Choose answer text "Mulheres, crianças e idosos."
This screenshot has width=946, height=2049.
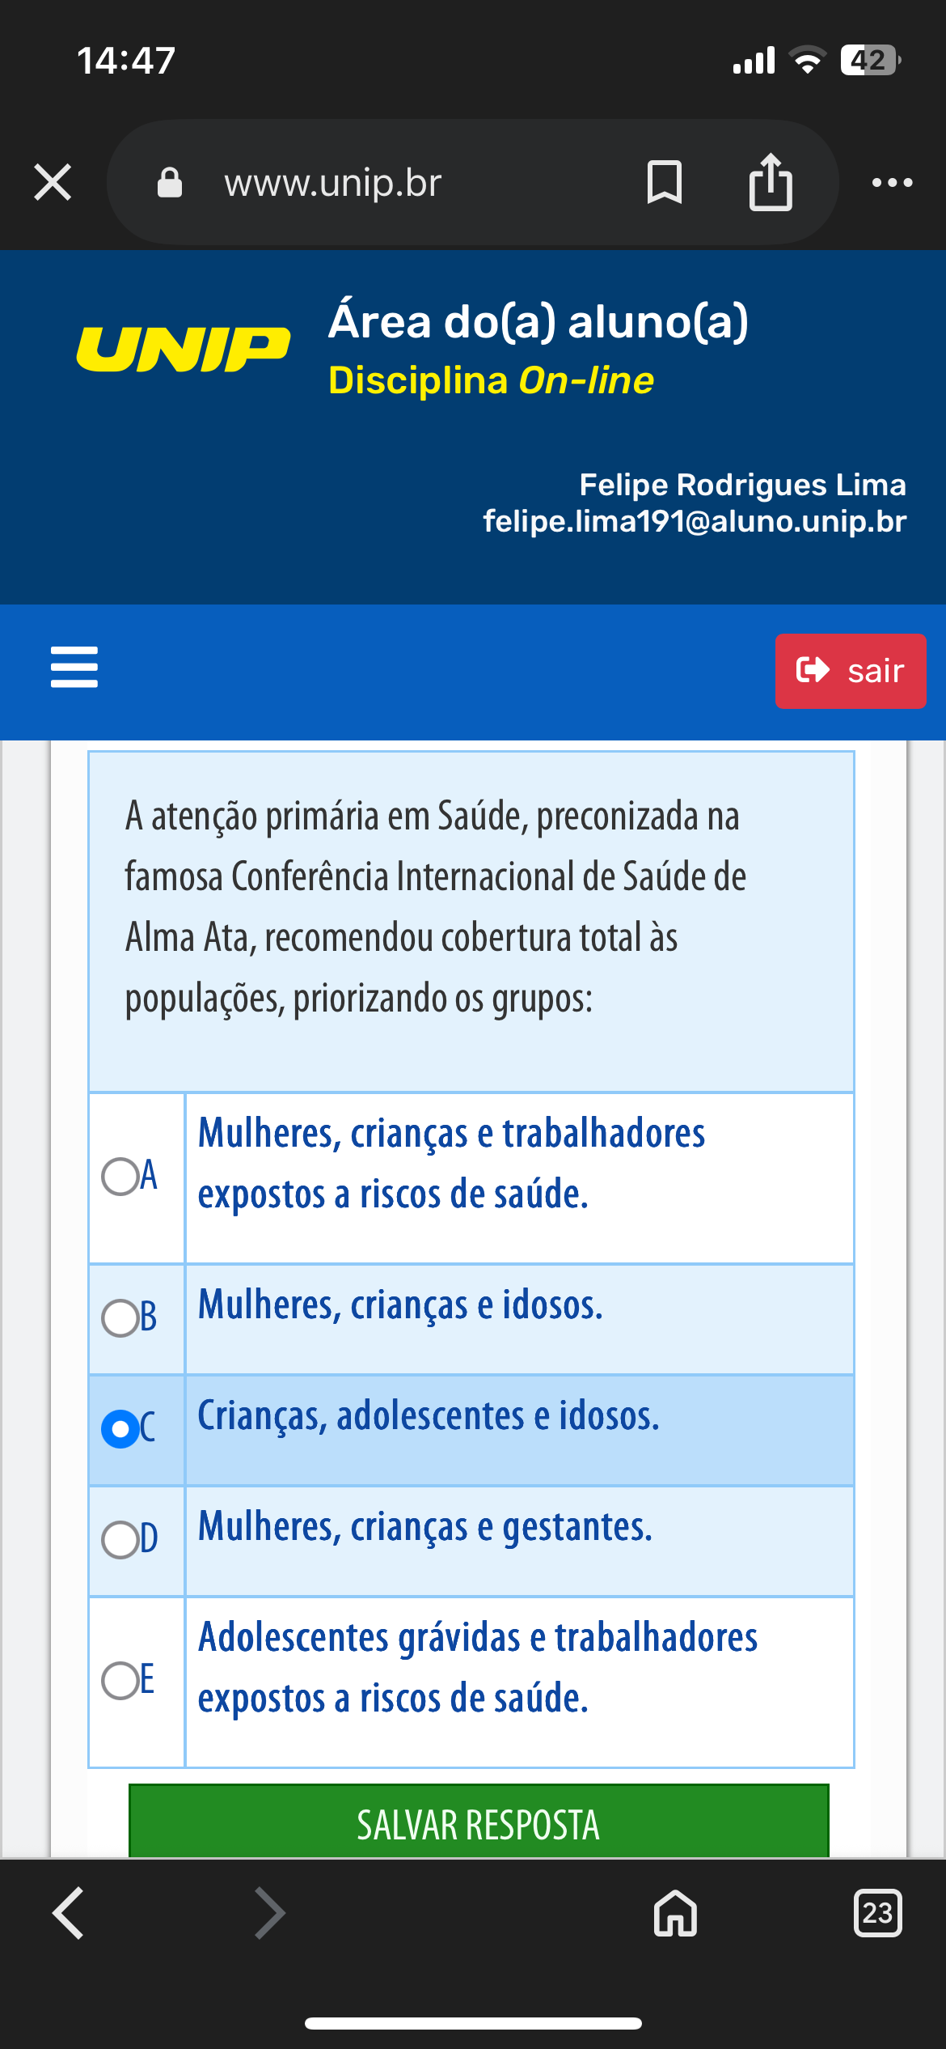pos(401,1305)
